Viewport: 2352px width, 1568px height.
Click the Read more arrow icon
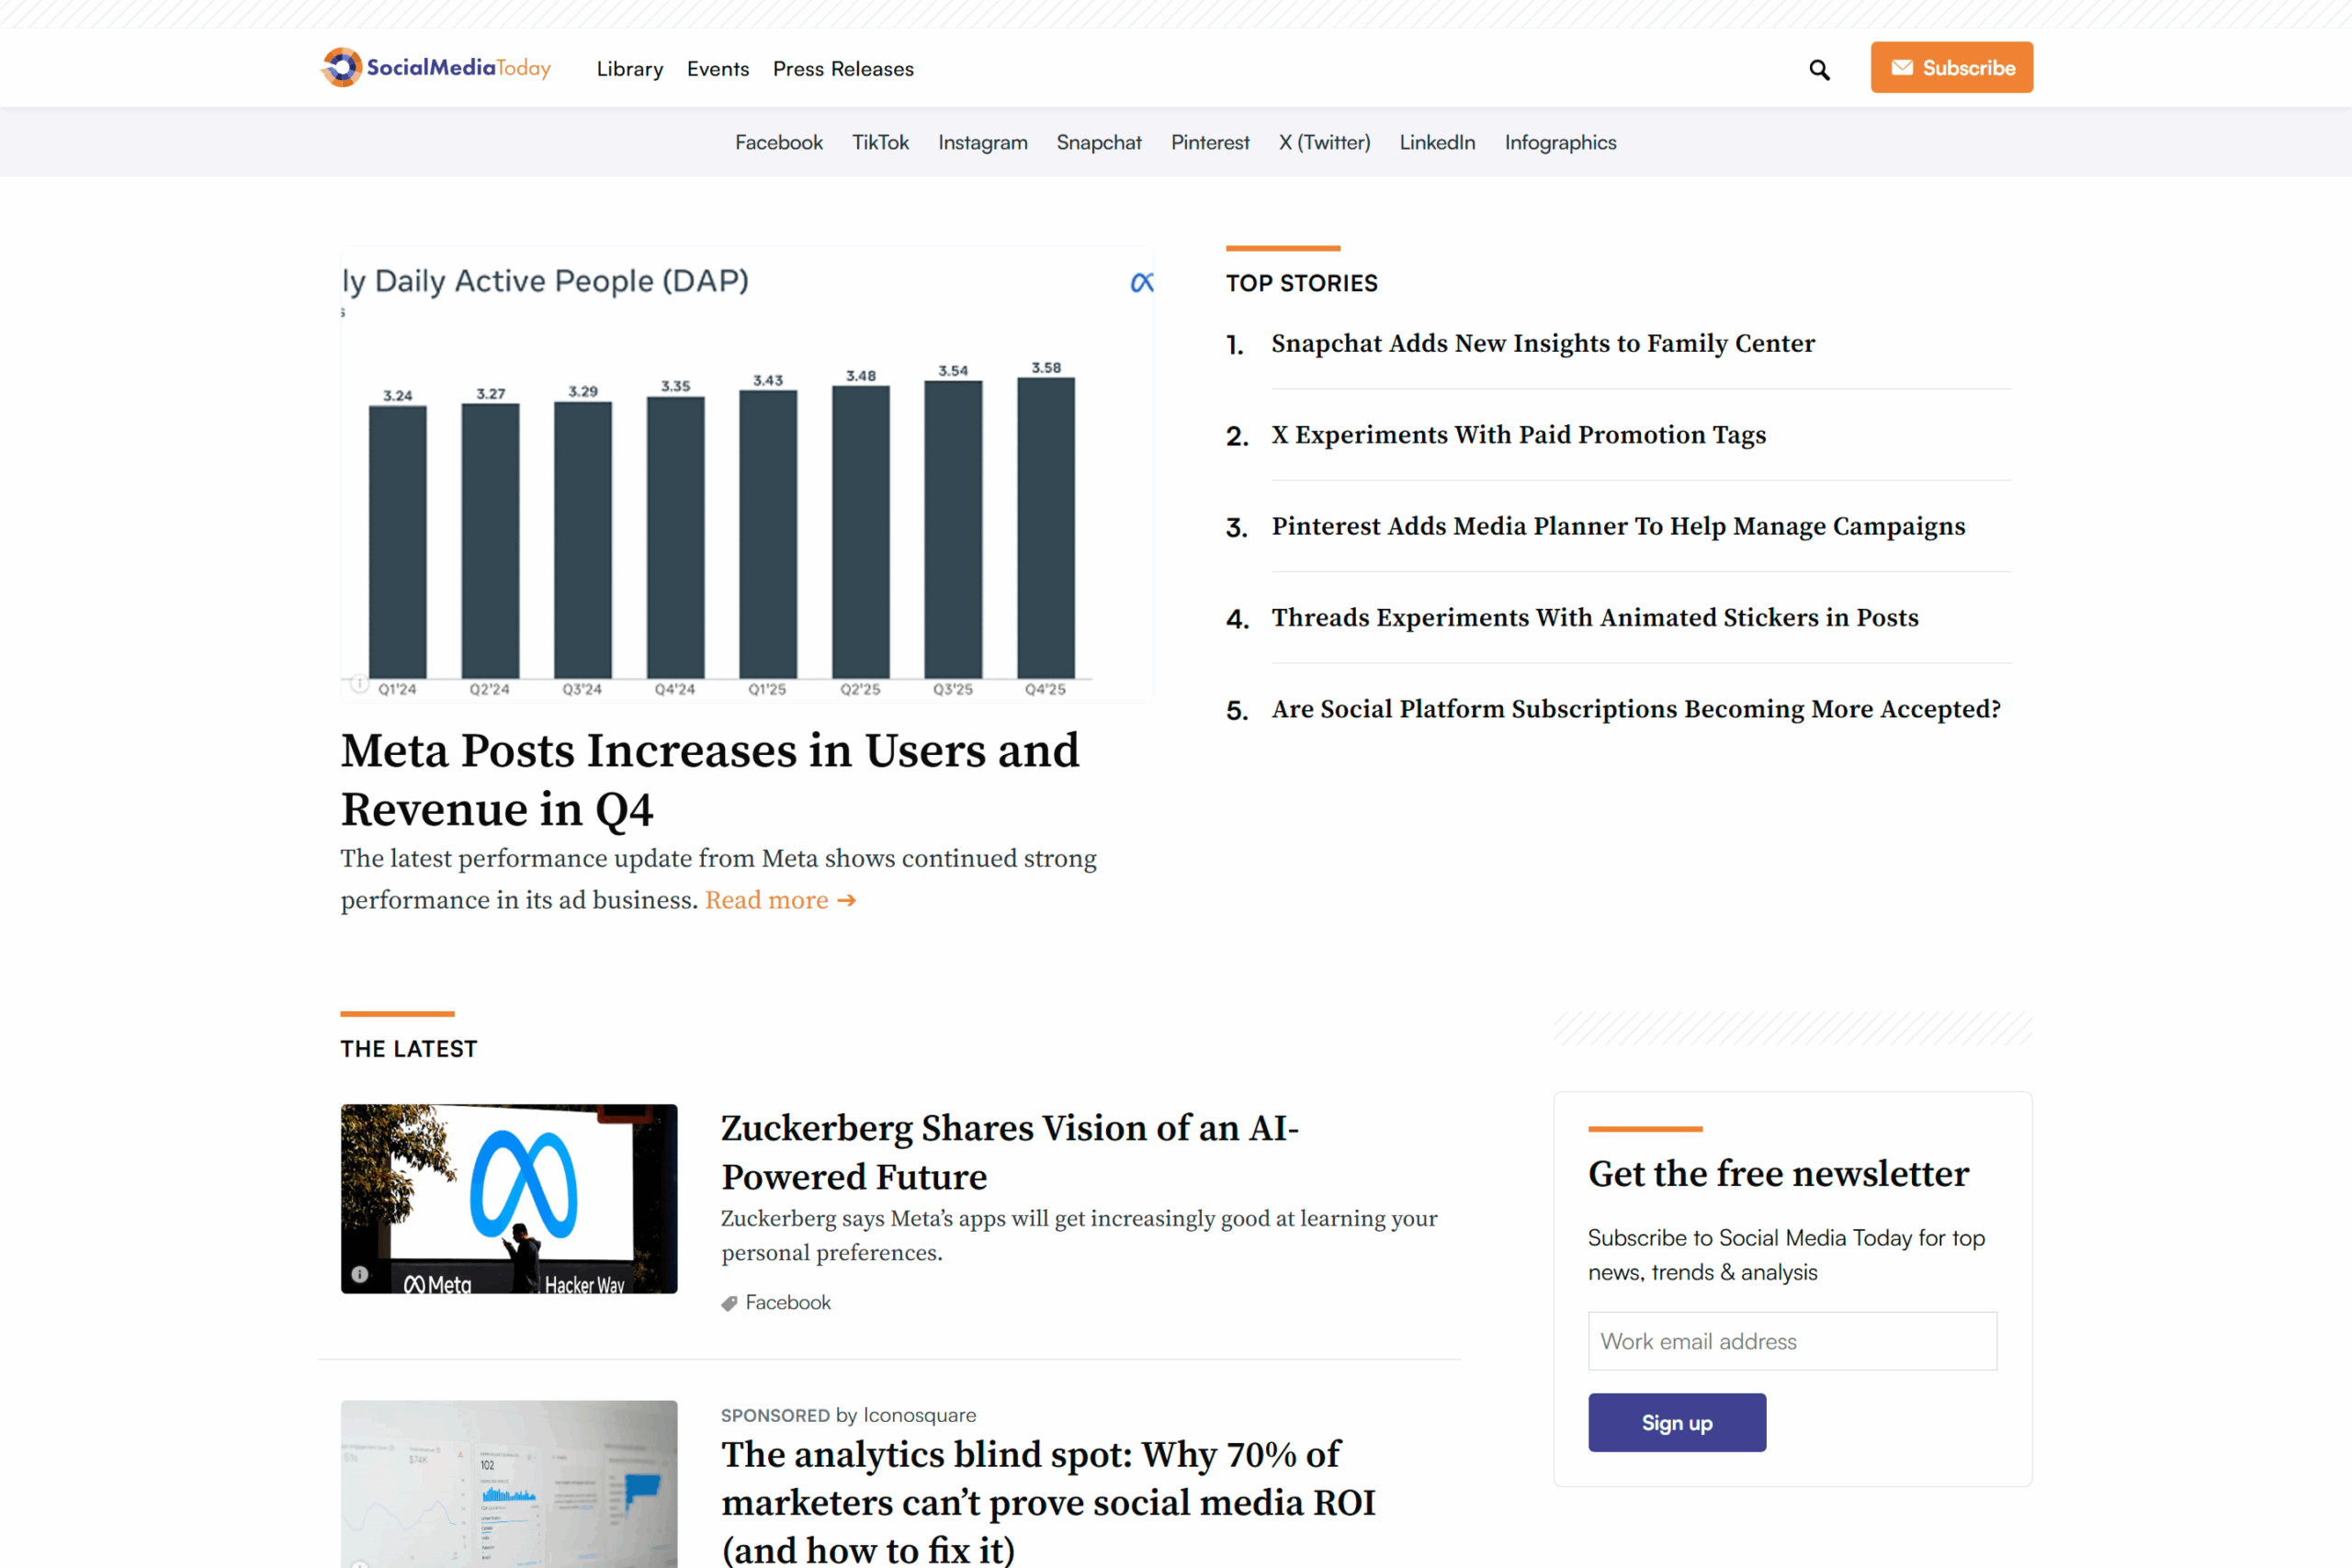pyautogui.click(x=846, y=900)
